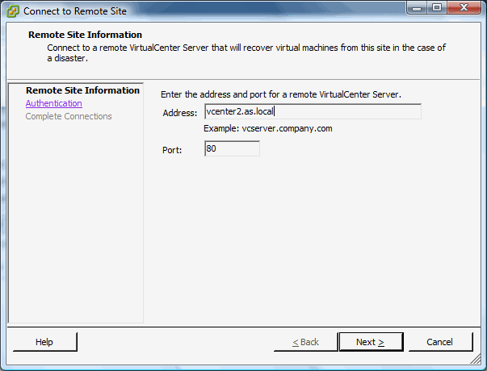Select Remote Site Information step in sidebar
This screenshot has height=371, width=487.
click(82, 90)
